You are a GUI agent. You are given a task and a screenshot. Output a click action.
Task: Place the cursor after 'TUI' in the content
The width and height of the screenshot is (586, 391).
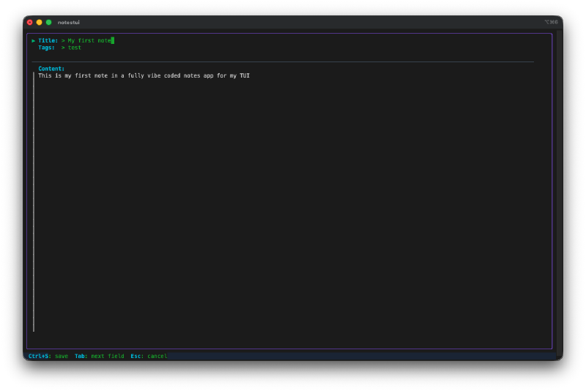coord(251,75)
